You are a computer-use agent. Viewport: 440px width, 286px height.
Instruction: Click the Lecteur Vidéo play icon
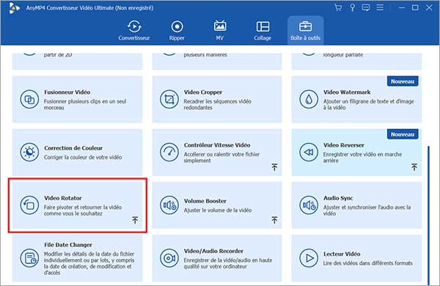(x=309, y=258)
